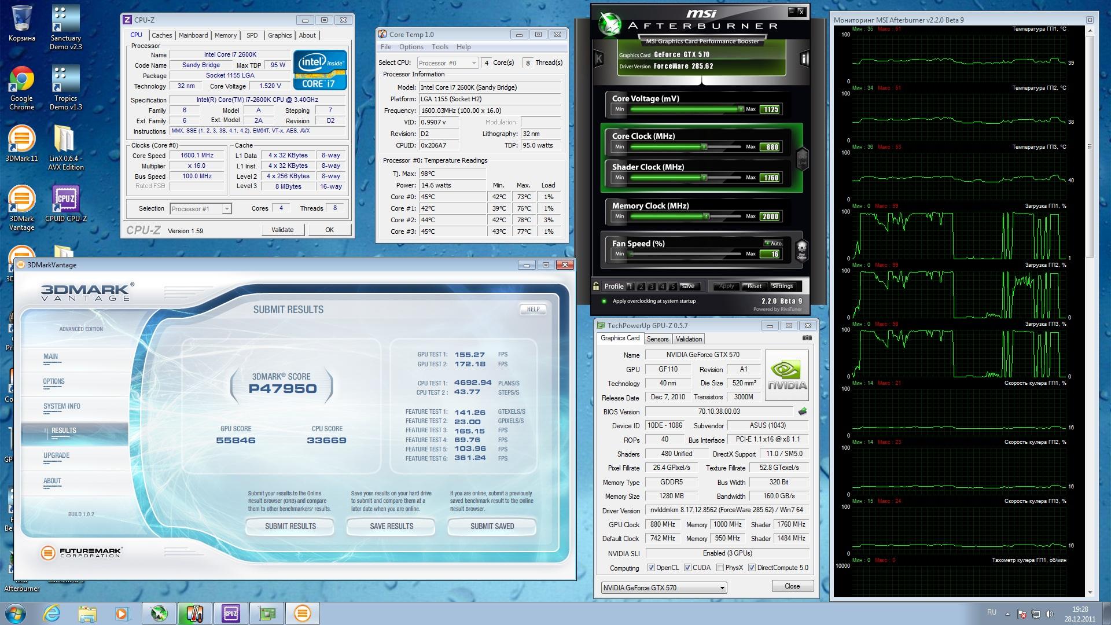Select profile slot 3 in Afterburner
1111x625 pixels.
[x=652, y=286]
